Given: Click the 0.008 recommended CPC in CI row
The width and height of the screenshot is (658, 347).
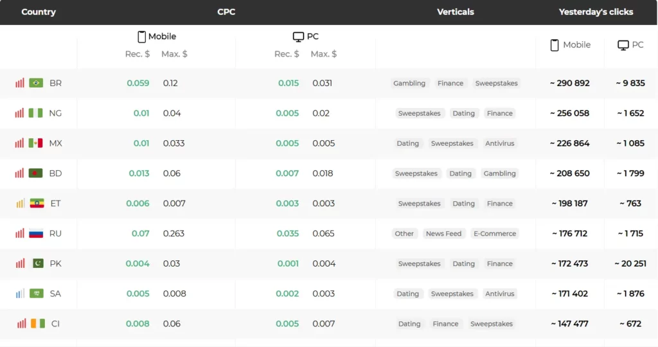Looking at the screenshot, I should coord(138,324).
